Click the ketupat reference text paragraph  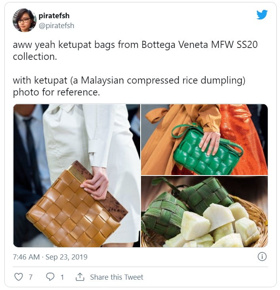point(129,86)
